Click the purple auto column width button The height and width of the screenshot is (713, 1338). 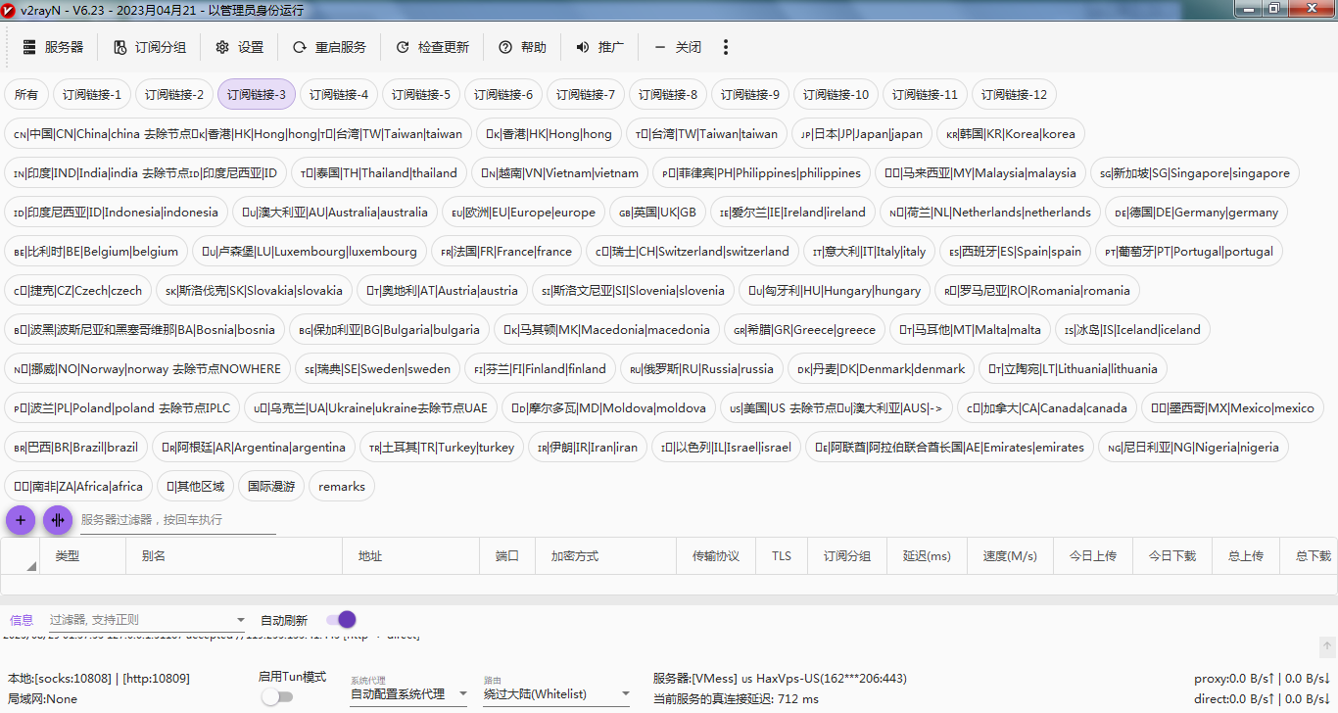pos(58,520)
